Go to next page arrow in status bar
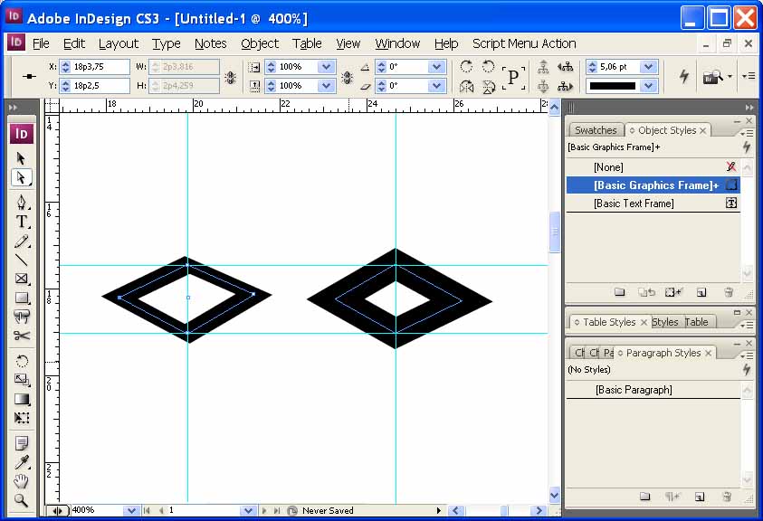This screenshot has width=763, height=521. [264, 510]
